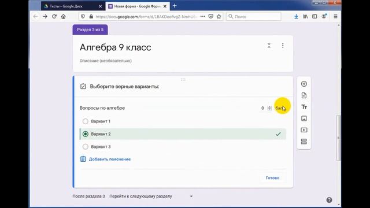Click the Готово button
370x208 pixels.
[x=272, y=178]
